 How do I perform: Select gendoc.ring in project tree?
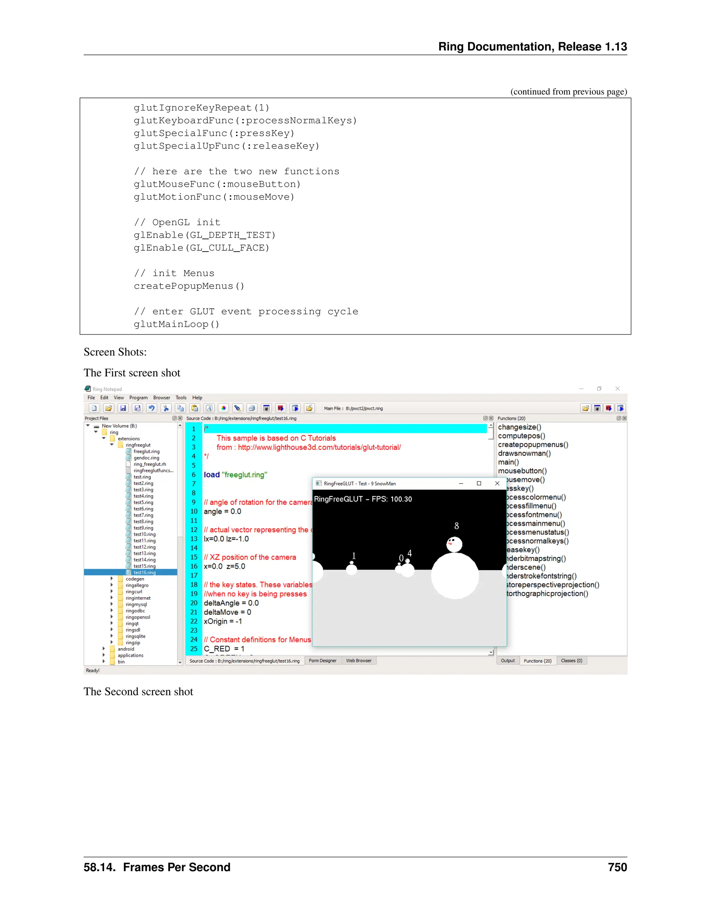pyautogui.click(x=146, y=458)
